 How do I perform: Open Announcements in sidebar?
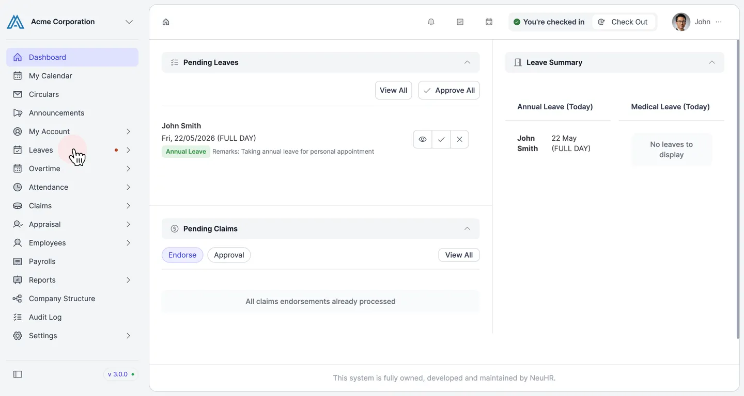(72, 113)
